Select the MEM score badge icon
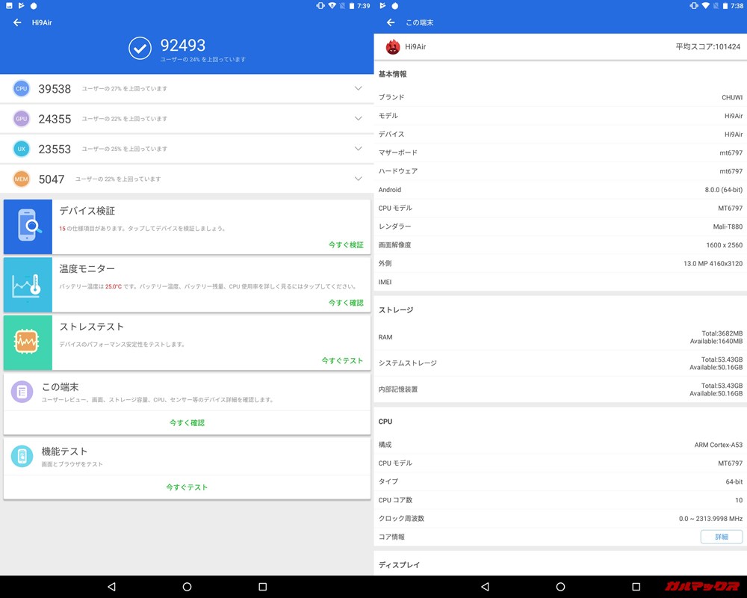This screenshot has height=598, width=747. (21, 179)
